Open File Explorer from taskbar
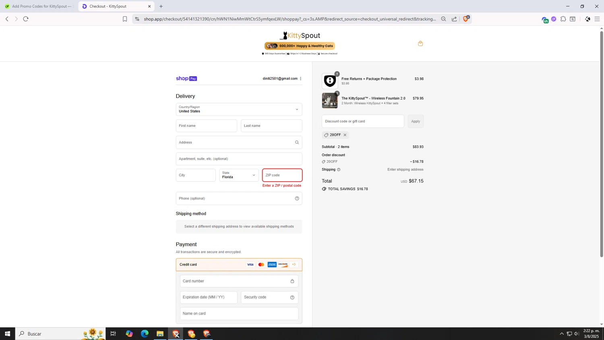This screenshot has height=340, width=604. pyautogui.click(x=160, y=334)
